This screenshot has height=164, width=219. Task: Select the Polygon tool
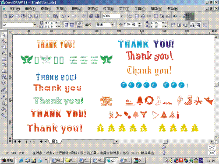(4, 71)
